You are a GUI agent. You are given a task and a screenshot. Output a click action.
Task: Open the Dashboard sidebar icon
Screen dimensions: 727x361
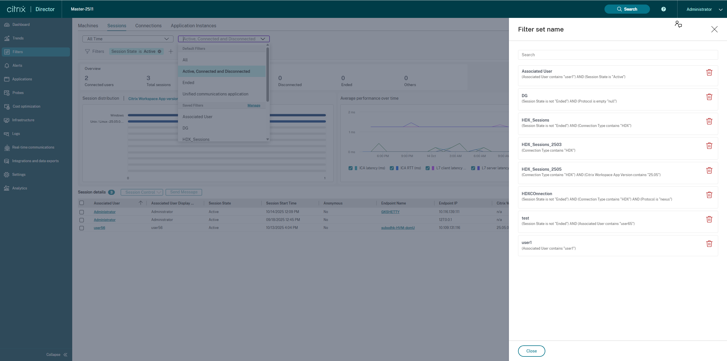coord(7,25)
